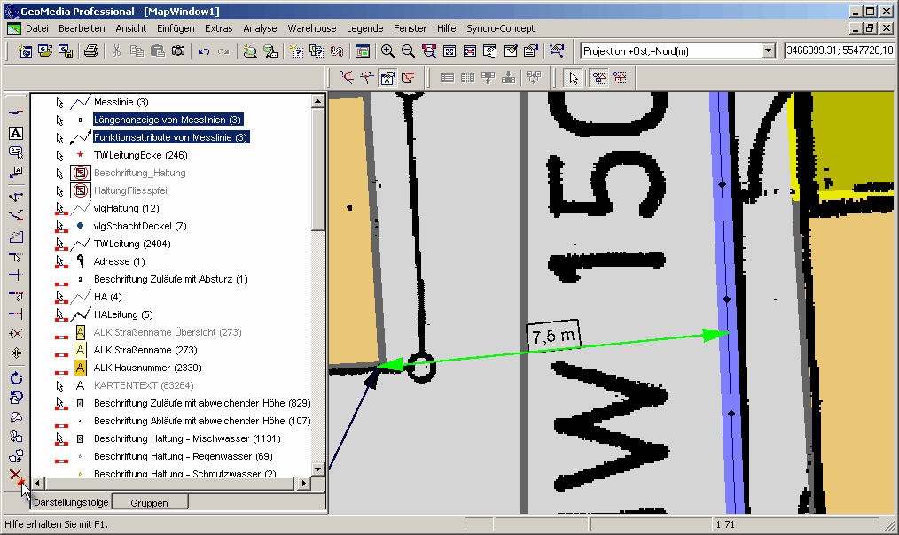Click the Darstellungsfolge tab
Image resolution: width=899 pixels, height=535 pixels.
coord(71,502)
